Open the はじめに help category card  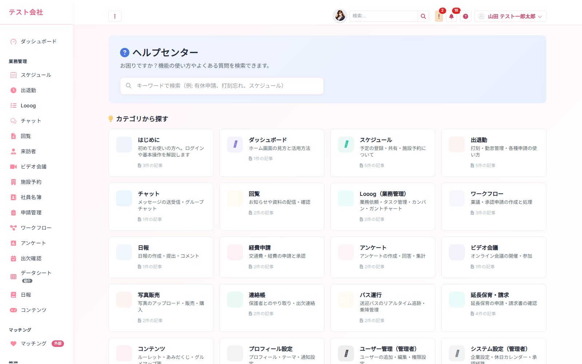161,153
